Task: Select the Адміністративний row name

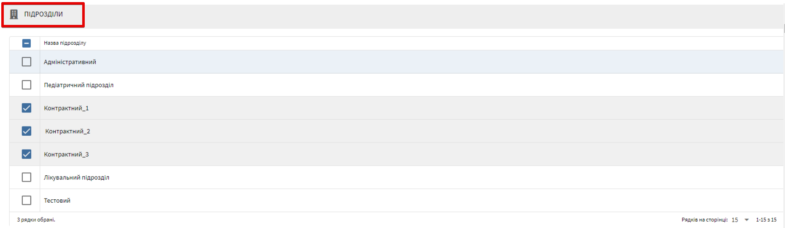Action: tap(70, 62)
